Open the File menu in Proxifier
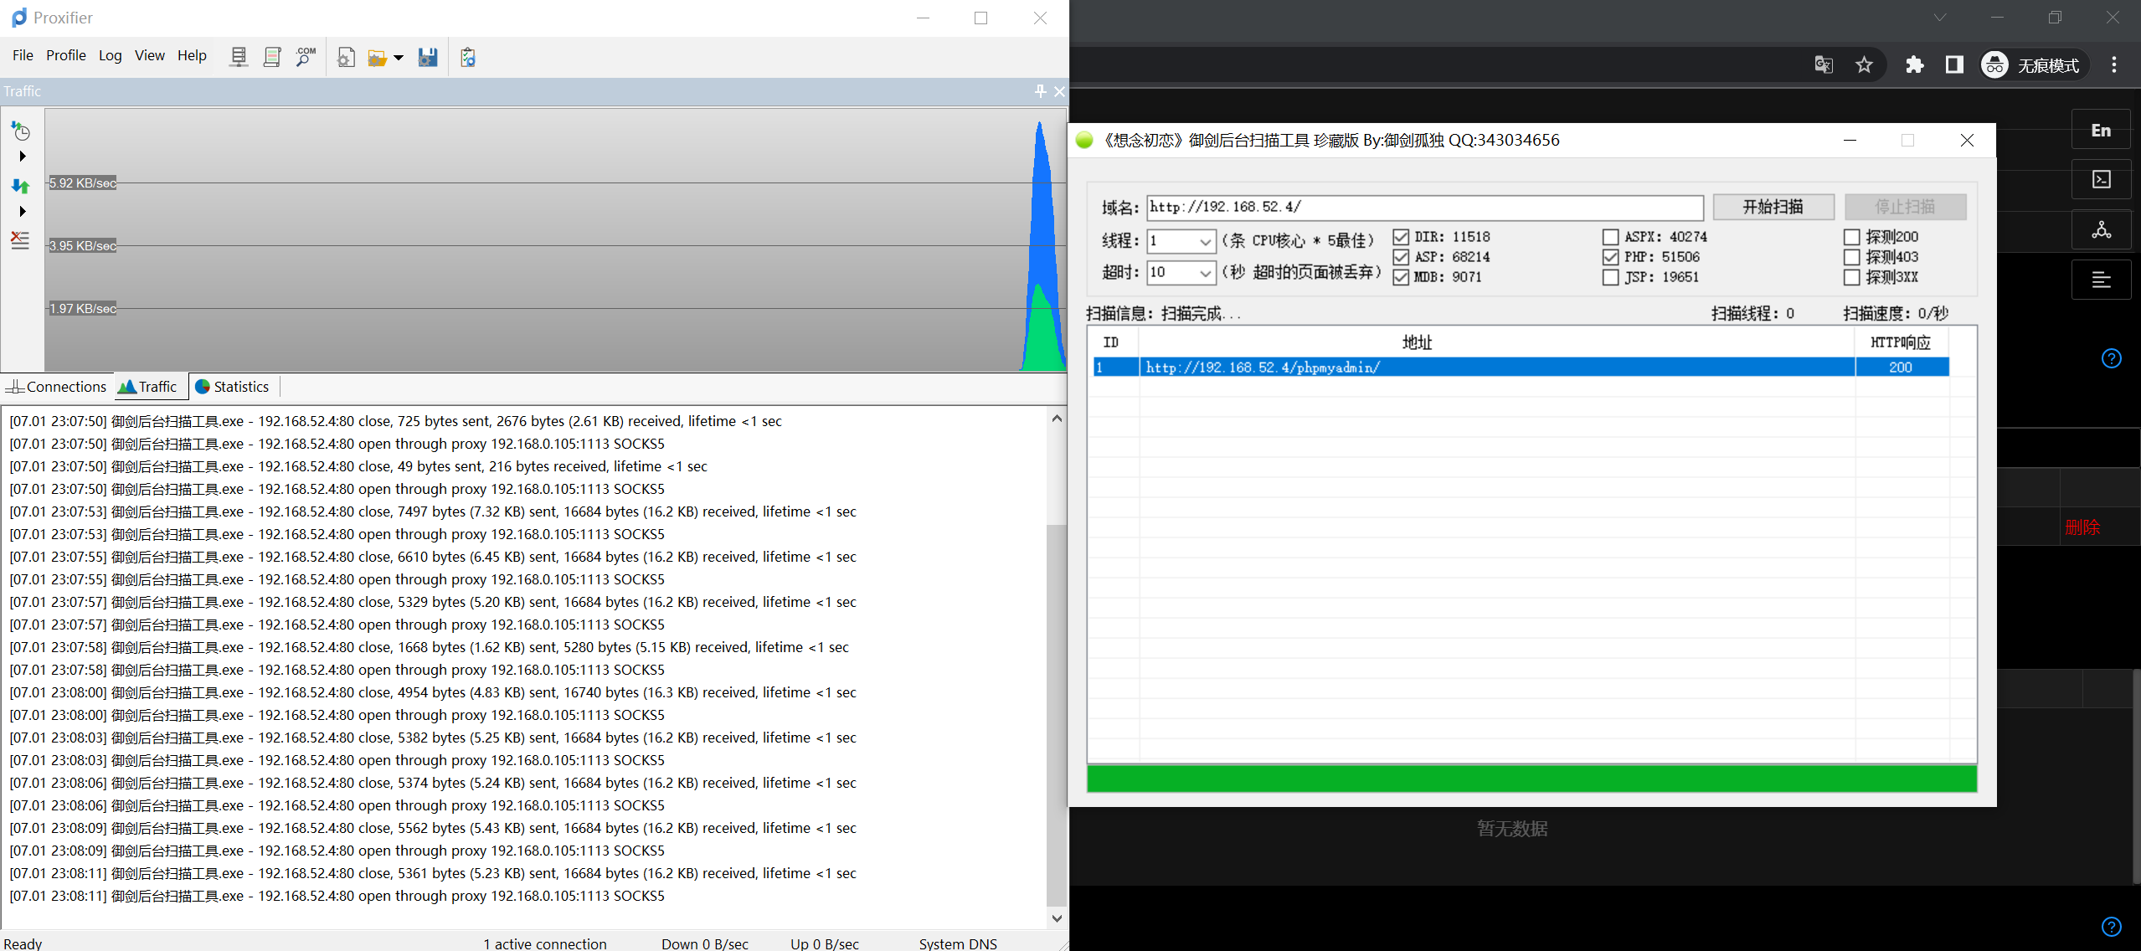The width and height of the screenshot is (2141, 951). 23,55
